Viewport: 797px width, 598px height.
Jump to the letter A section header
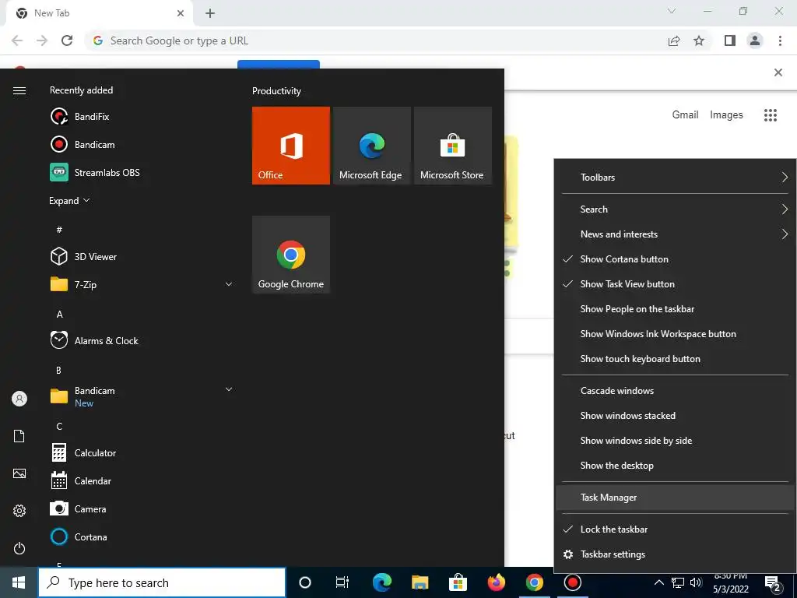(x=59, y=315)
